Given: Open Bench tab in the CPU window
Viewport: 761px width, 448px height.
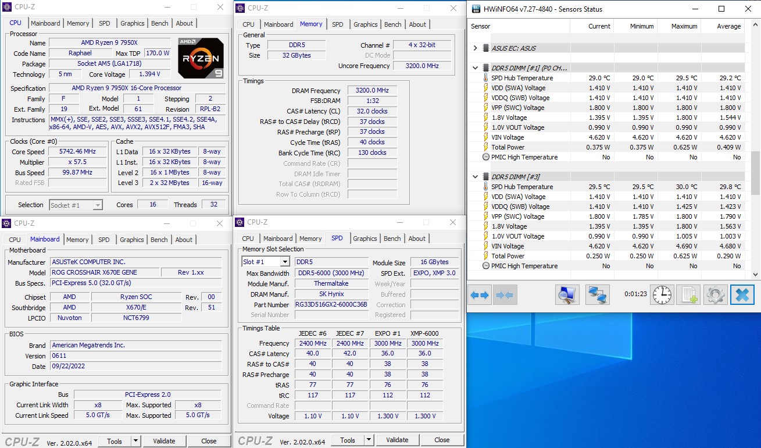Looking at the screenshot, I should pos(160,23).
